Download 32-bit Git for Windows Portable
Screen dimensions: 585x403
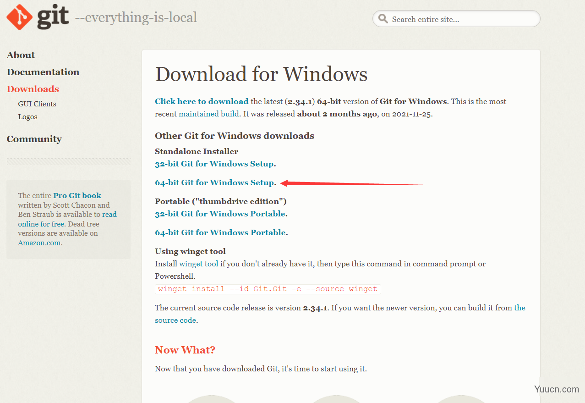coord(220,214)
